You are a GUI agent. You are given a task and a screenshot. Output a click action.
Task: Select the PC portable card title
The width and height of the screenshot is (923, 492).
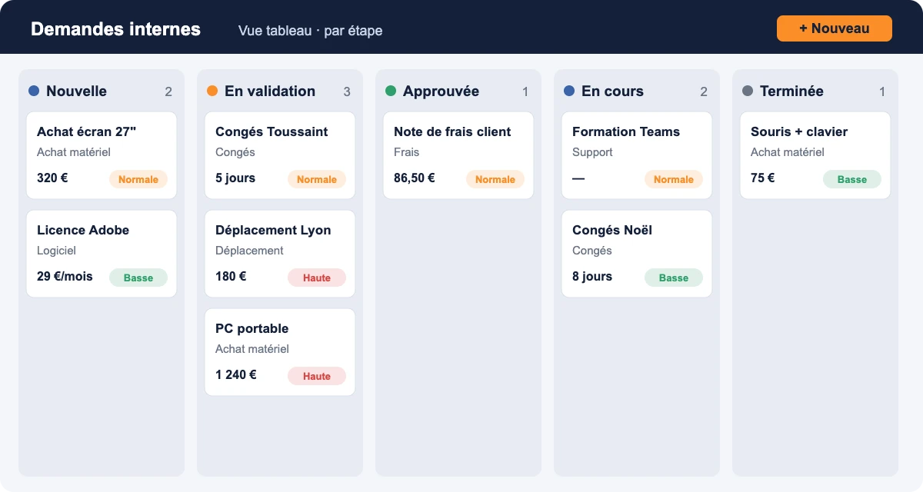click(x=252, y=328)
